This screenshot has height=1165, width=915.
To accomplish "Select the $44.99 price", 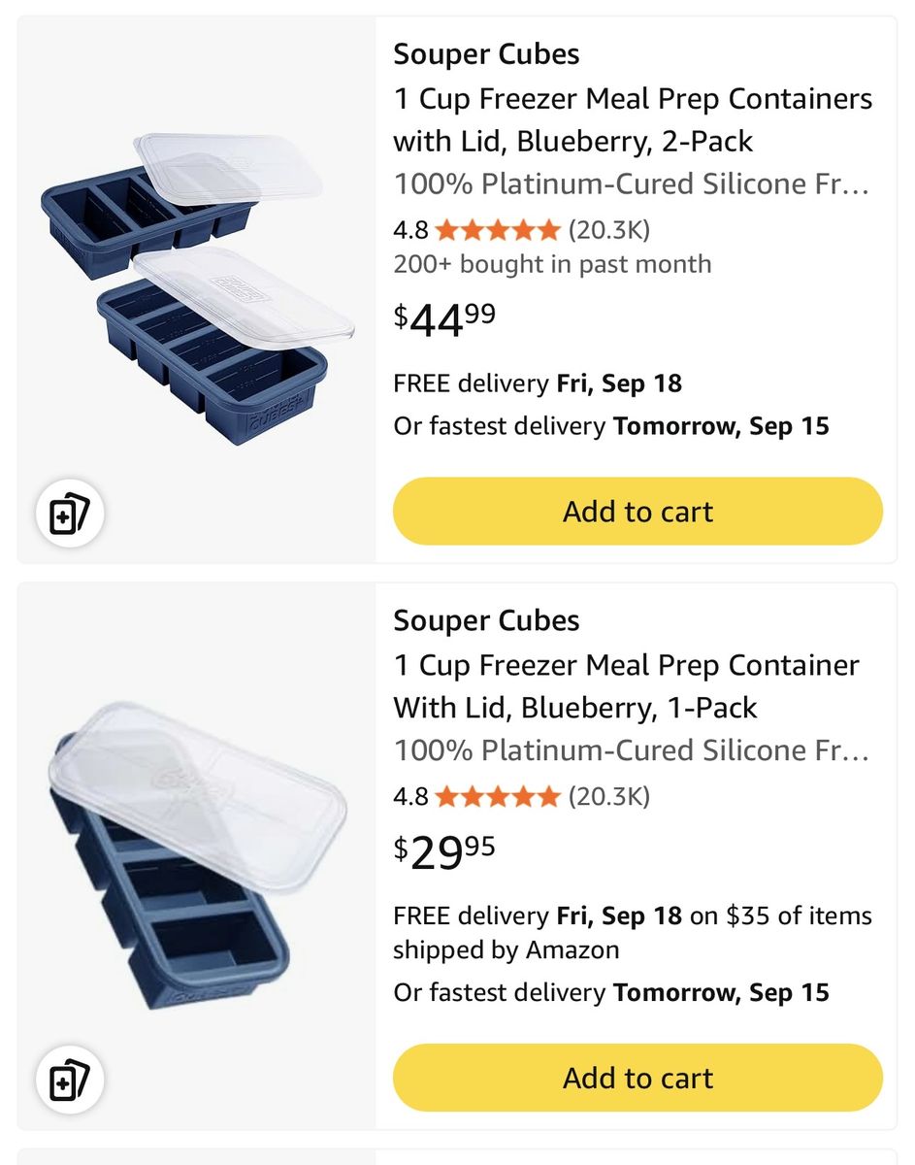I will coord(444,320).
